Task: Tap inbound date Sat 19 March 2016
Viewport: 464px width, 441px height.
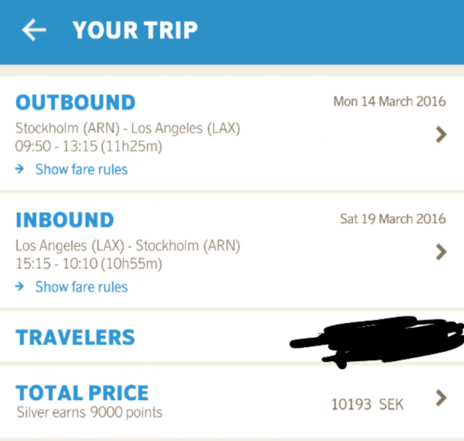Action: coord(393,219)
